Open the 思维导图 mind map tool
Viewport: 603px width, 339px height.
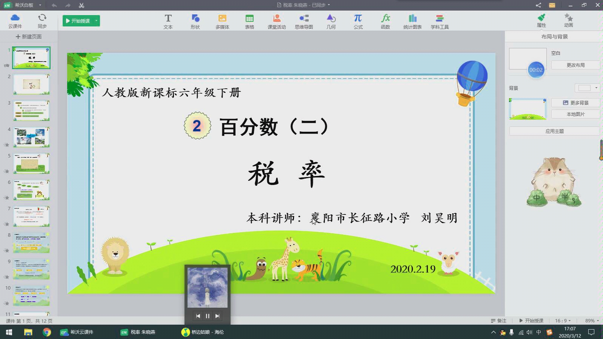[x=304, y=22]
